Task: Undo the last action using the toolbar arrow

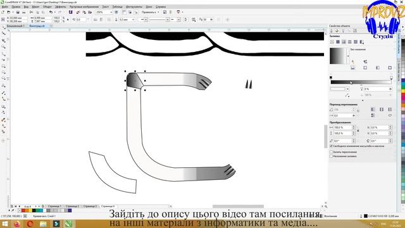Action: pos(51,12)
